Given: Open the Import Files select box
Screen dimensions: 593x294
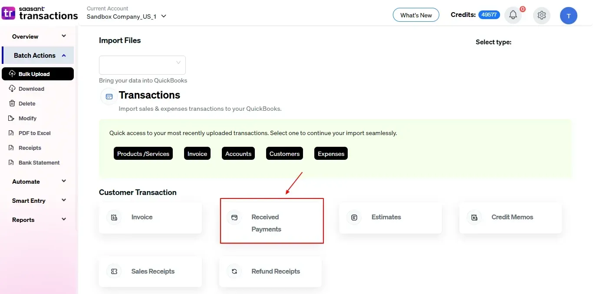Looking at the screenshot, I should pyautogui.click(x=142, y=65).
